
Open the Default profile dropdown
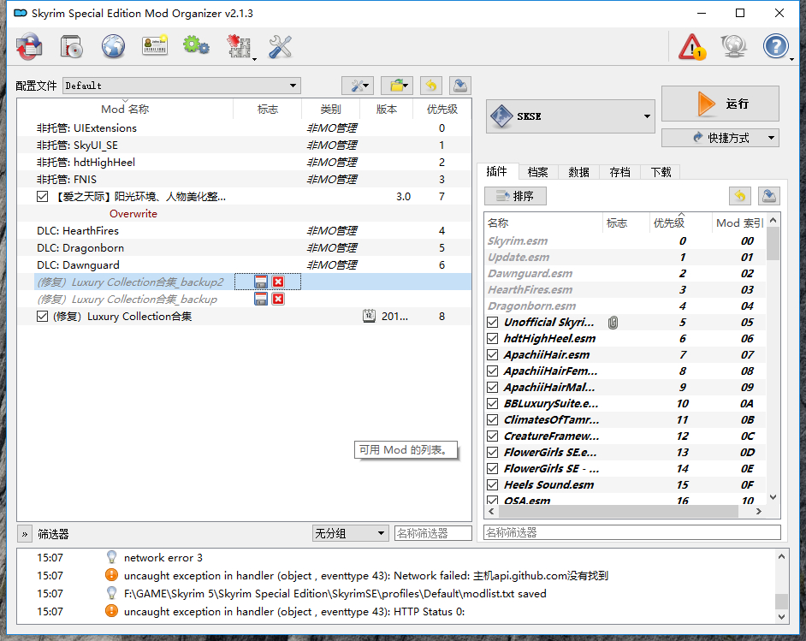[x=181, y=86]
